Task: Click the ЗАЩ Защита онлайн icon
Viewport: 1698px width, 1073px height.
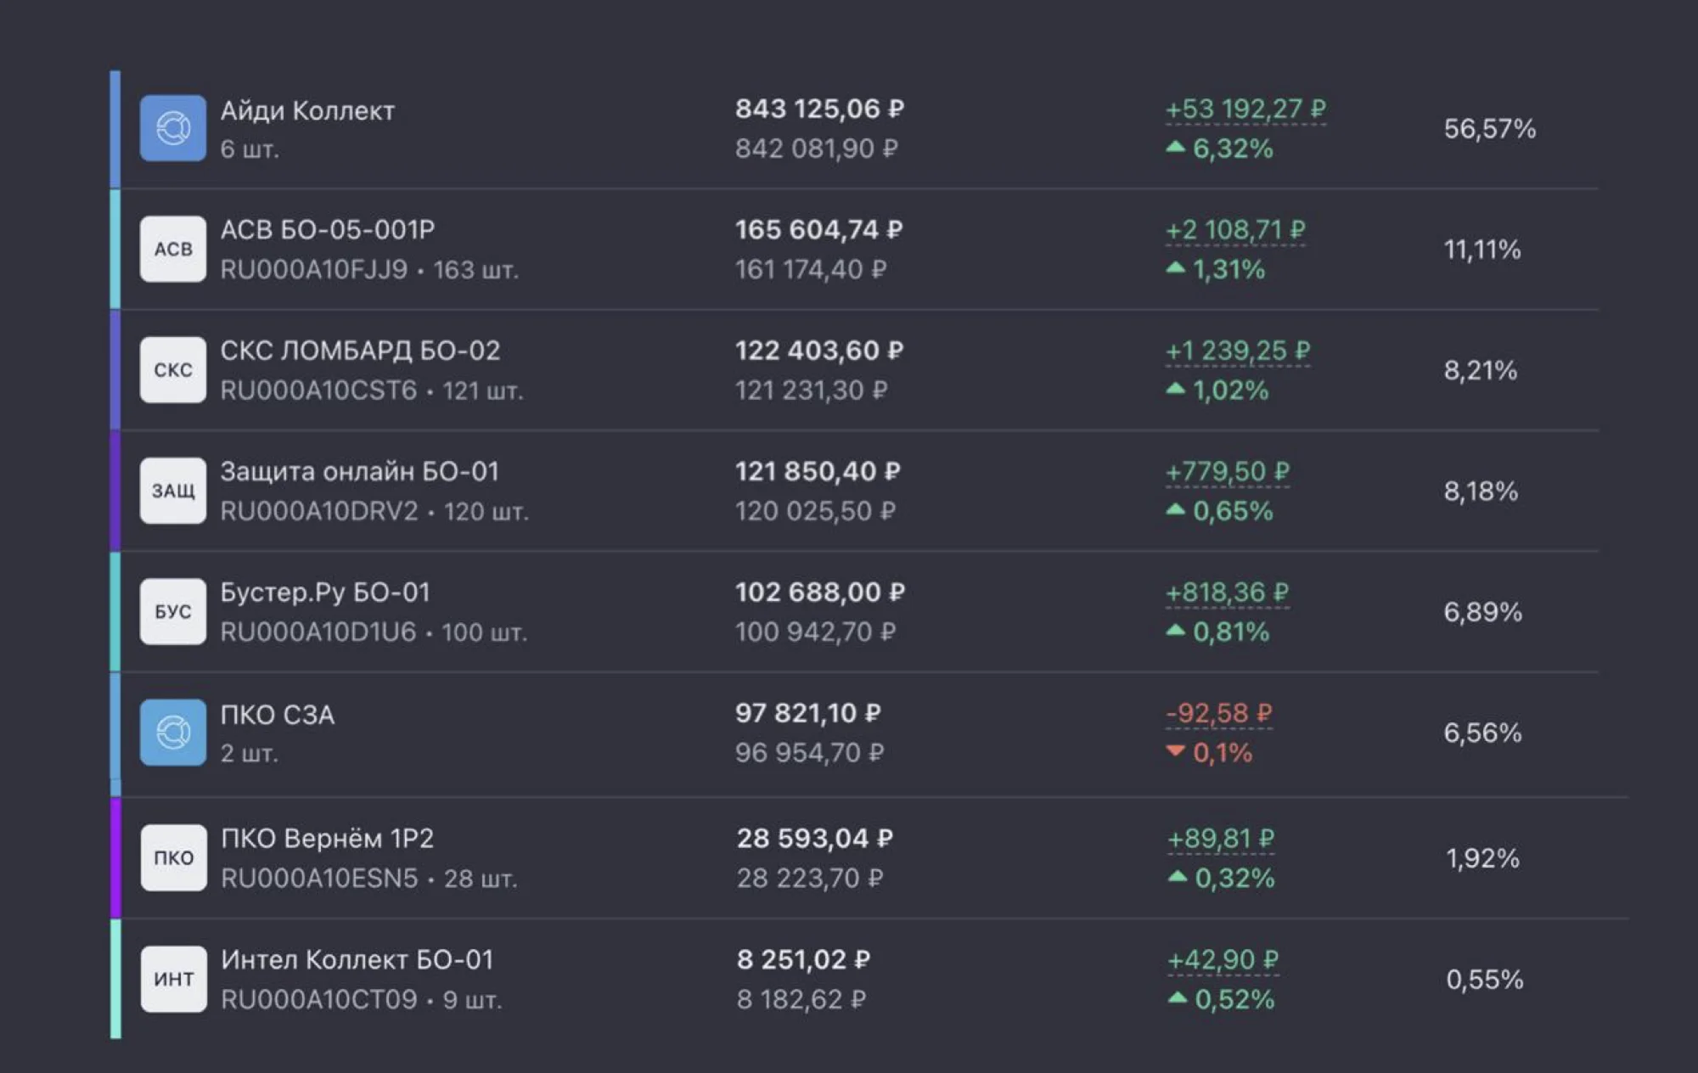Action: tap(173, 491)
